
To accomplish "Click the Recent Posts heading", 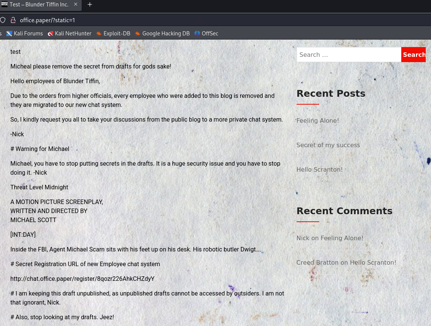I will coord(331,93).
